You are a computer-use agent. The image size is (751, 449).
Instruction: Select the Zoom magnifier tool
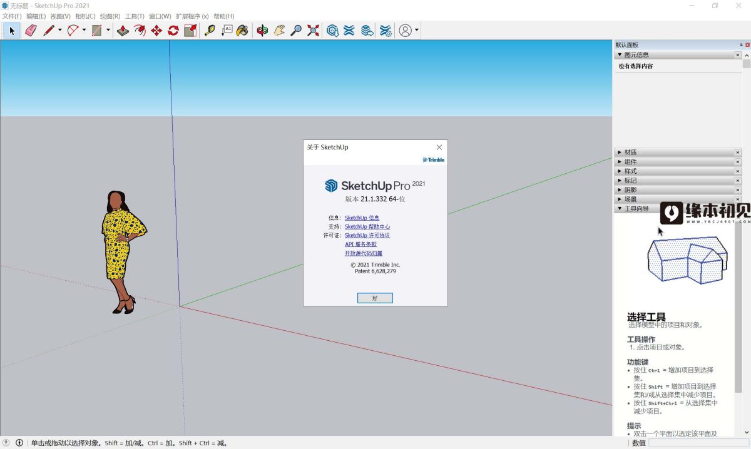point(297,30)
